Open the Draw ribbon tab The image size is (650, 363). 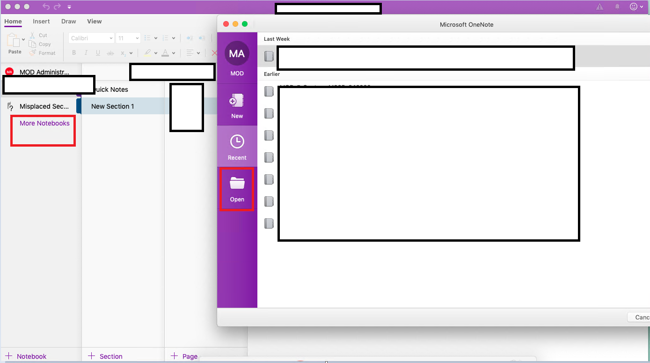69,21
